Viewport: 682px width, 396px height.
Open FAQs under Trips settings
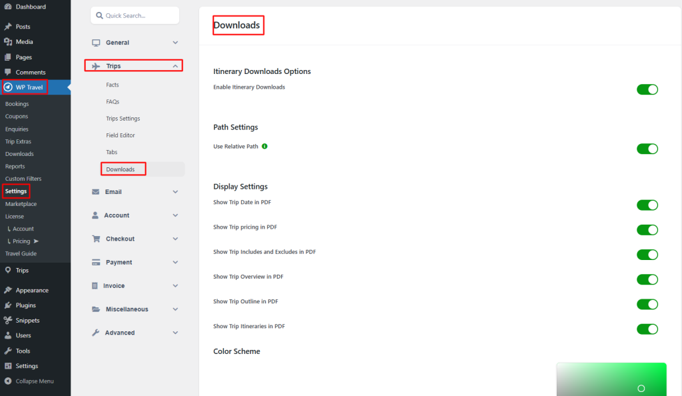pyautogui.click(x=113, y=102)
